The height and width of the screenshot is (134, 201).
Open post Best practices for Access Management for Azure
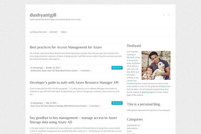click(x=66, y=47)
